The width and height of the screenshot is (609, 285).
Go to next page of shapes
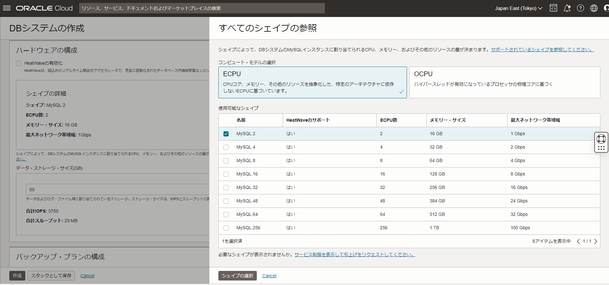(x=596, y=241)
